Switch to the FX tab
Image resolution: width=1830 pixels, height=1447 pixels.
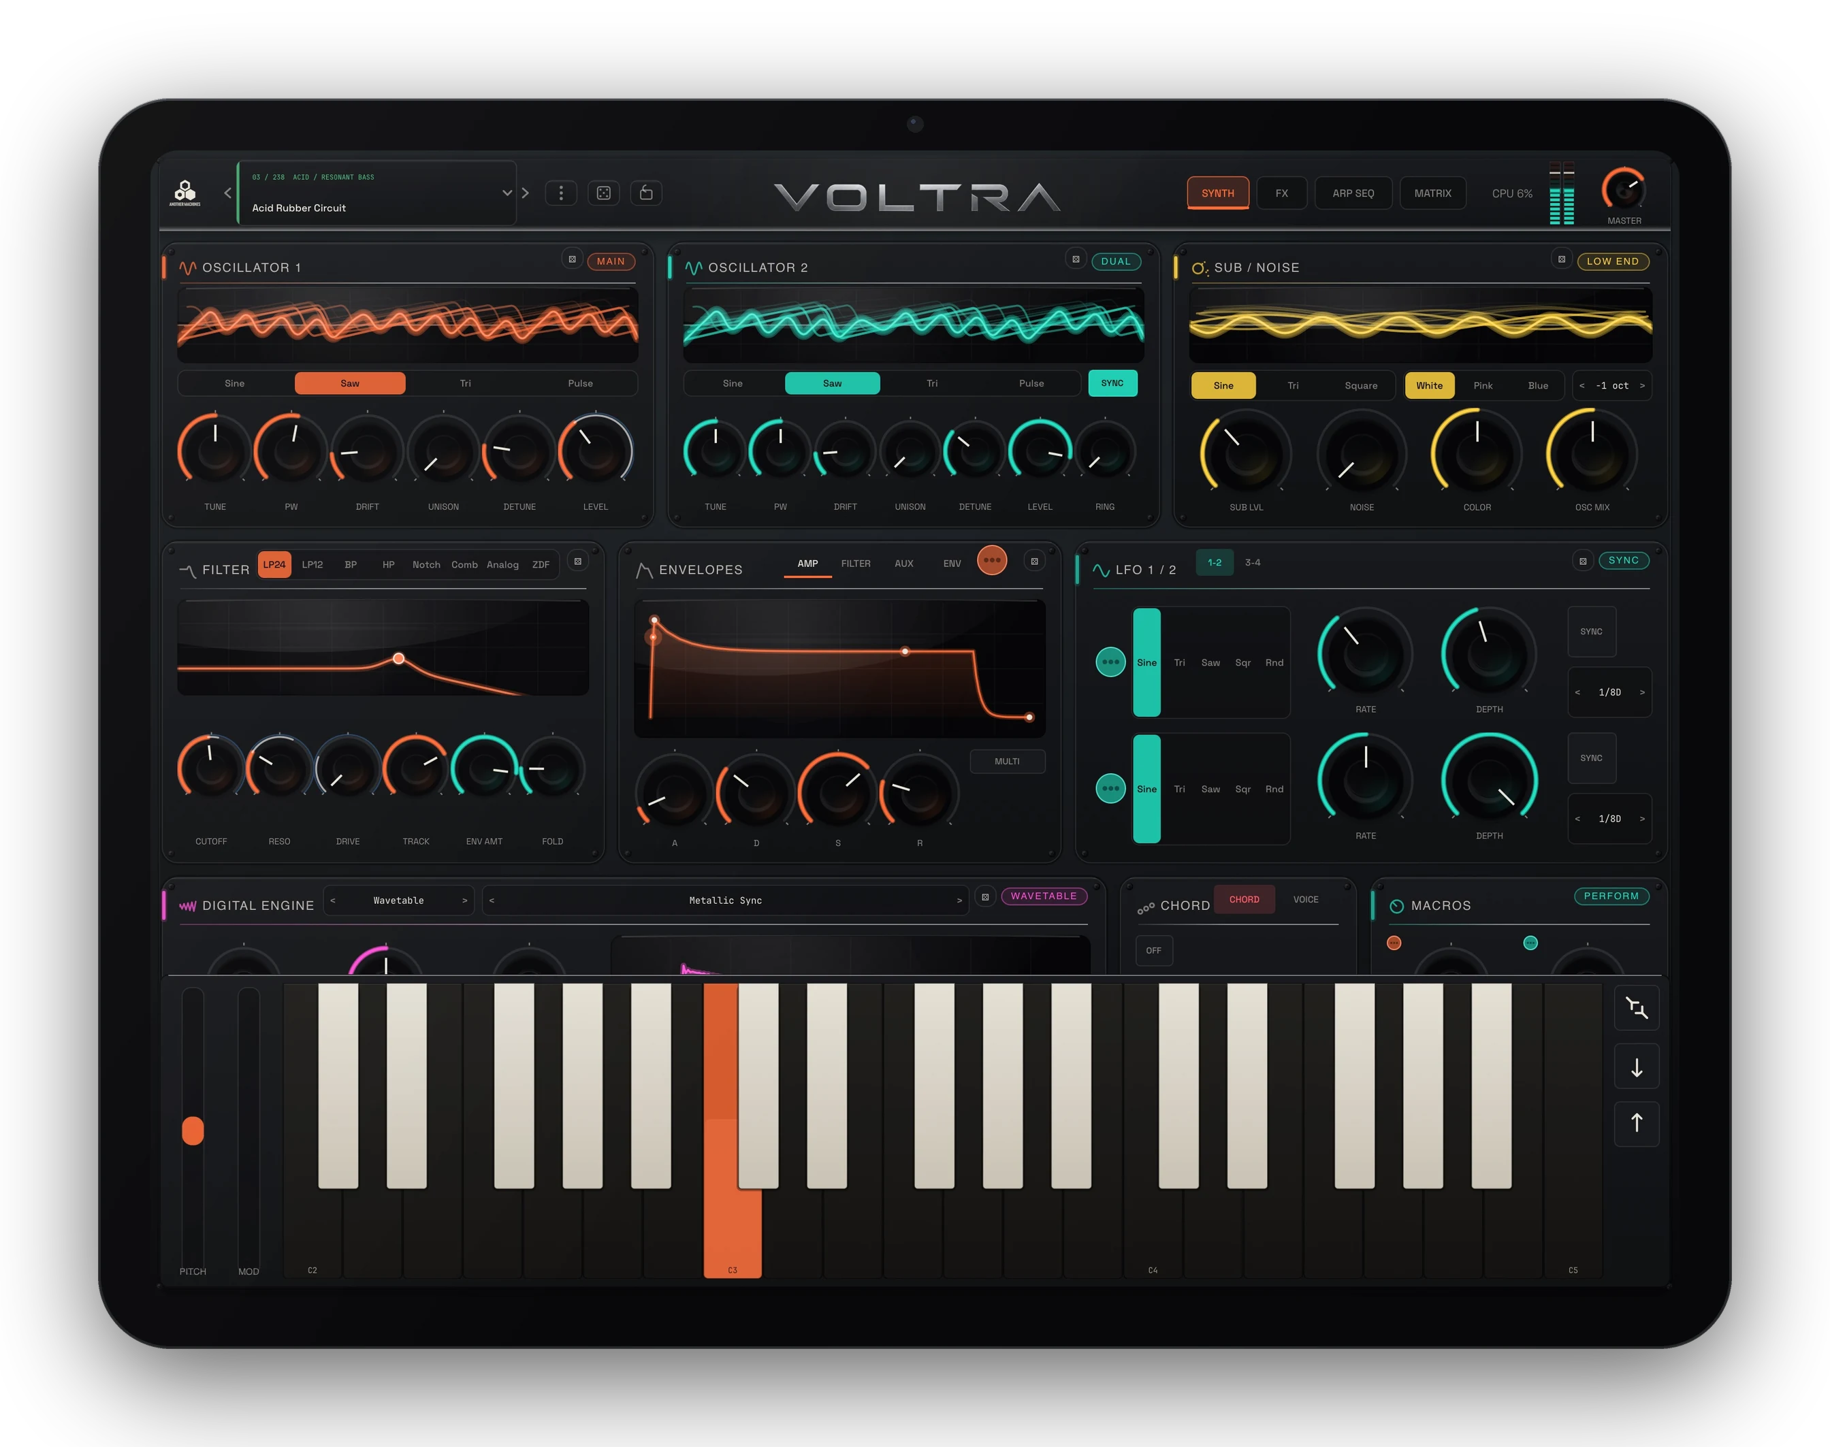tap(1282, 193)
